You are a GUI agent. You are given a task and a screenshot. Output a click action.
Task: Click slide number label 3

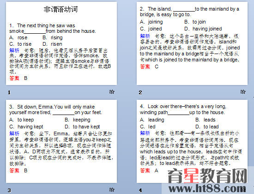pyautogui.click(x=9, y=190)
